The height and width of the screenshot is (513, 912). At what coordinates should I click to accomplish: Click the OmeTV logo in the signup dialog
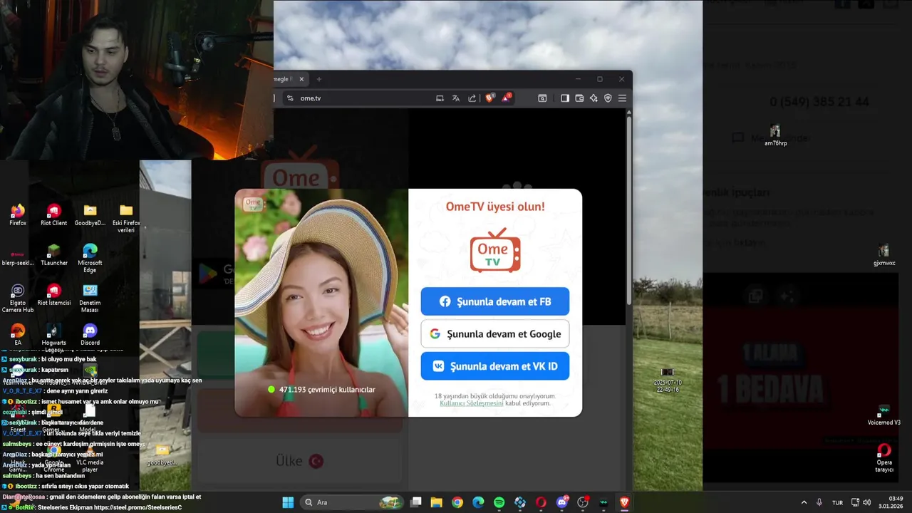495,250
